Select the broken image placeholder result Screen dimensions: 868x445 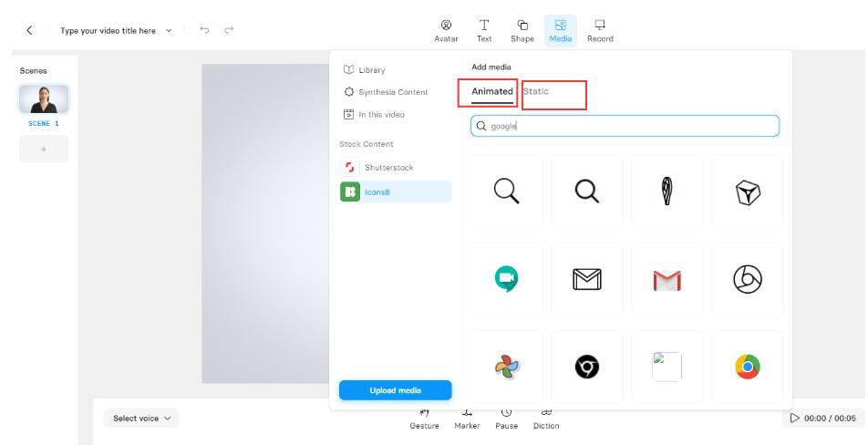pos(667,367)
